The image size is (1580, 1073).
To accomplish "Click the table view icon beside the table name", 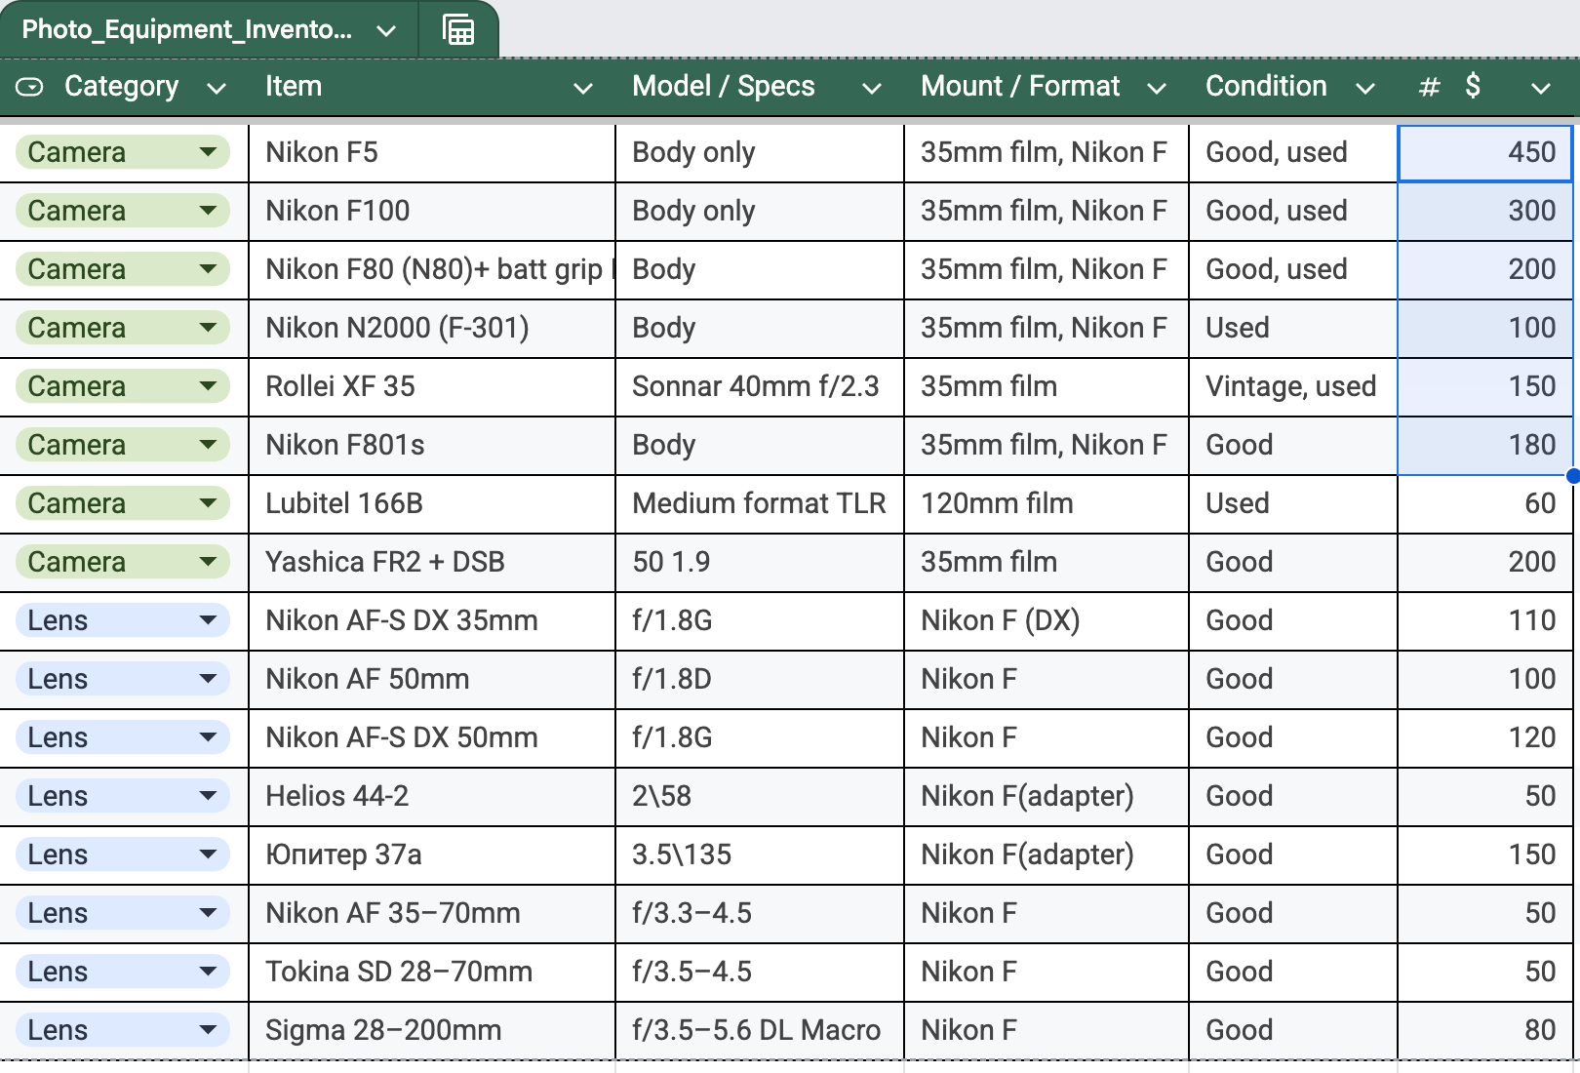I will [x=457, y=30].
